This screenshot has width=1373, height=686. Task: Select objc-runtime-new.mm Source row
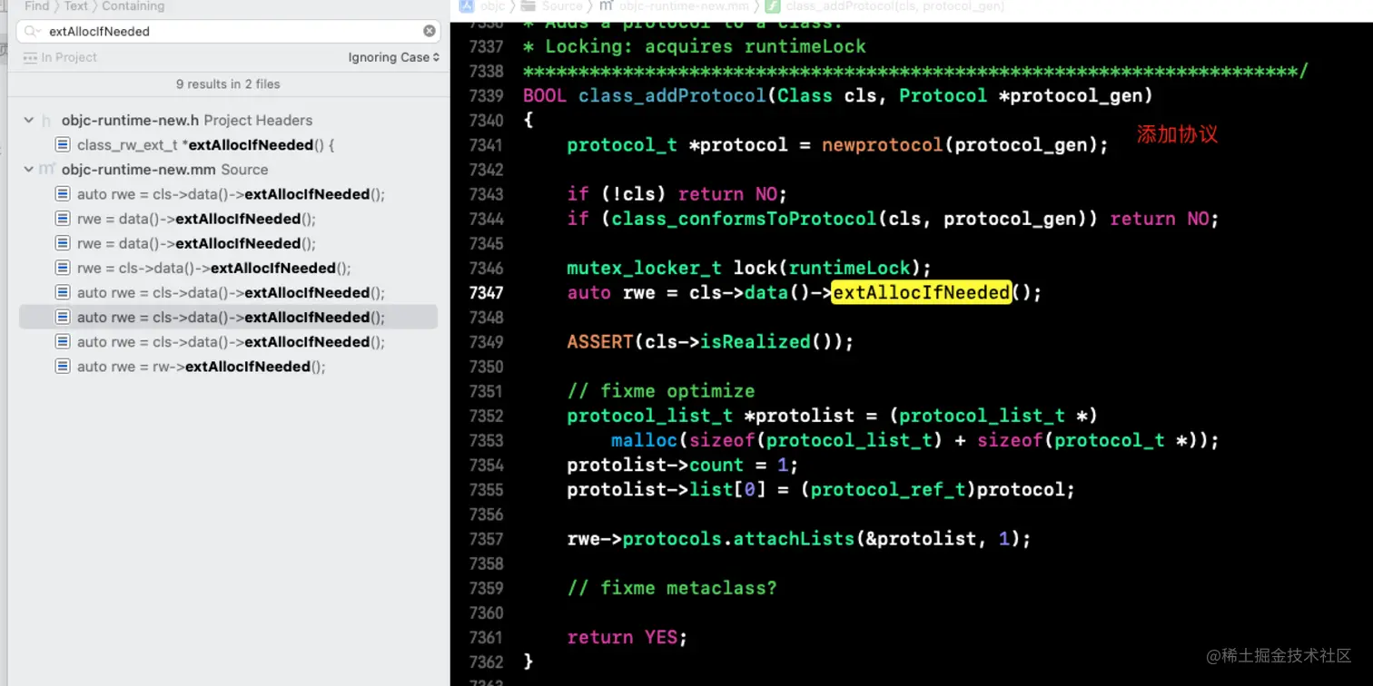(x=229, y=170)
